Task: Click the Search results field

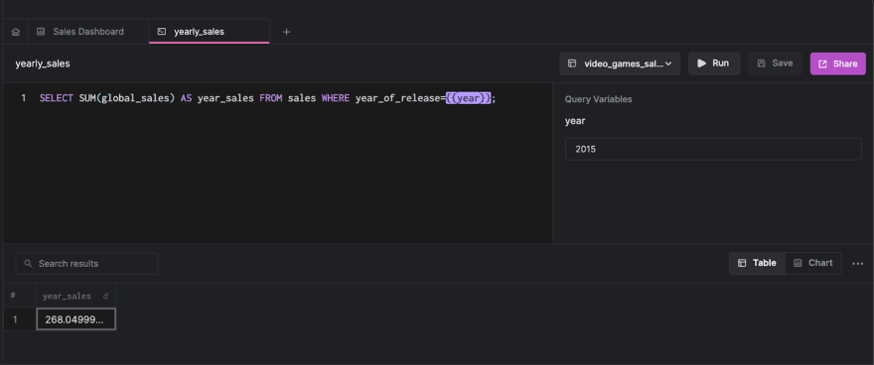Action: pyautogui.click(x=86, y=263)
